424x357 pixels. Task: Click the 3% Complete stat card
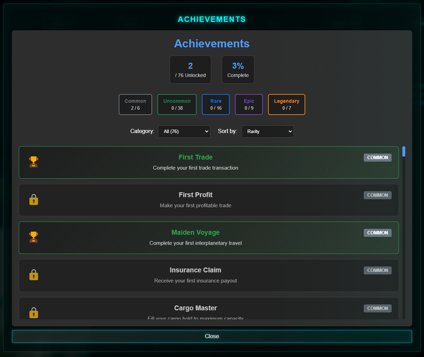coord(238,70)
